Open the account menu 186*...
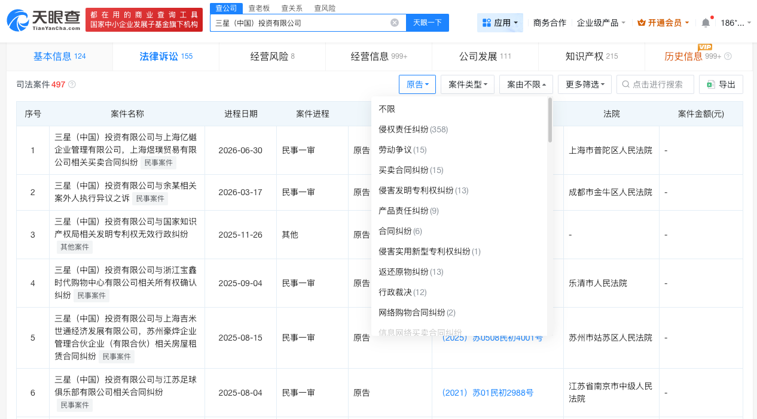This screenshot has width=757, height=419. pos(736,23)
